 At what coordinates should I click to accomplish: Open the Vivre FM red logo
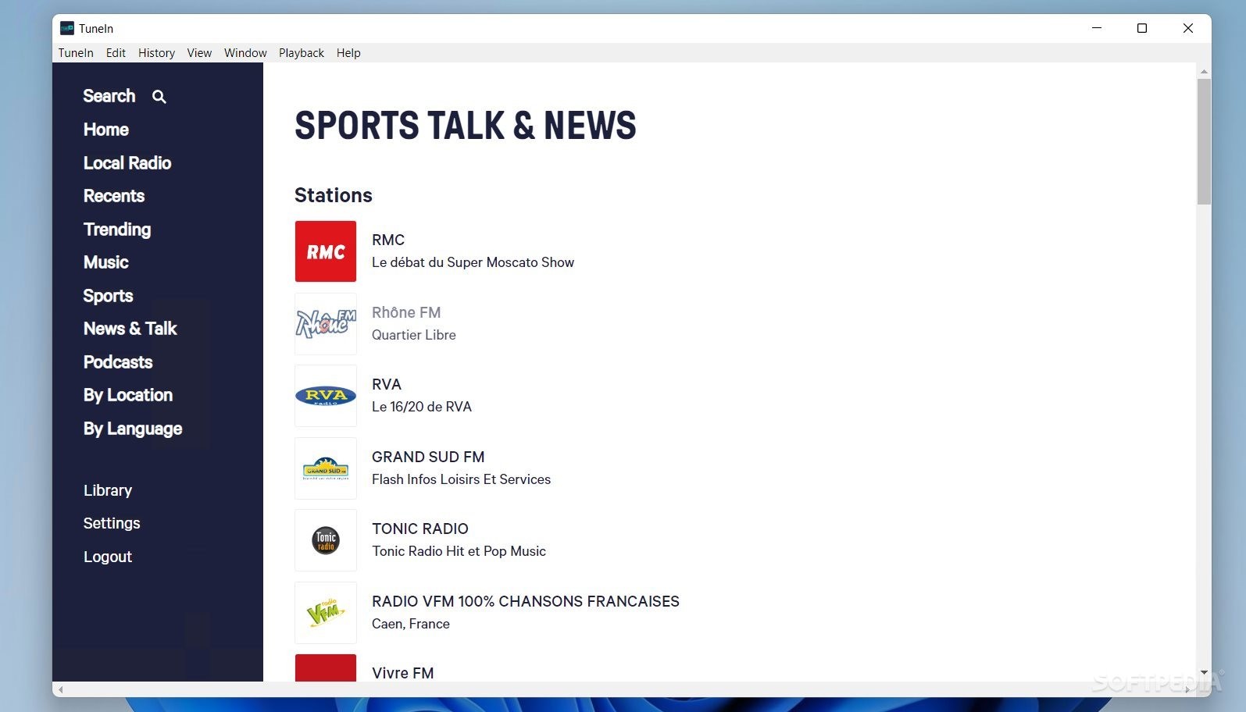point(326,667)
